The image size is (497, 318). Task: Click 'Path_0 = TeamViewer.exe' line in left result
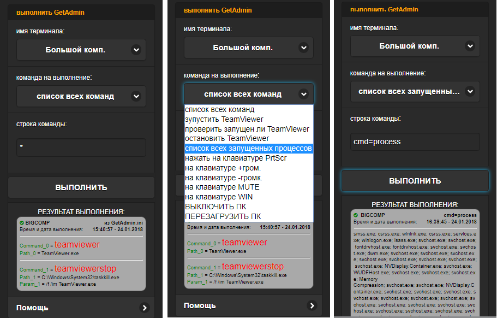coord(49,254)
